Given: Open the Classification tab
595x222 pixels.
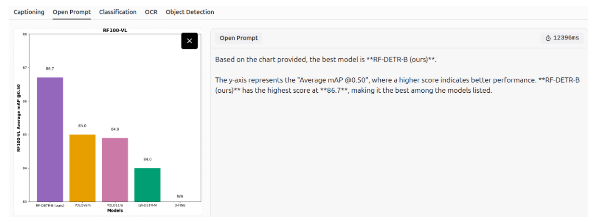Looking at the screenshot, I should (x=118, y=12).
